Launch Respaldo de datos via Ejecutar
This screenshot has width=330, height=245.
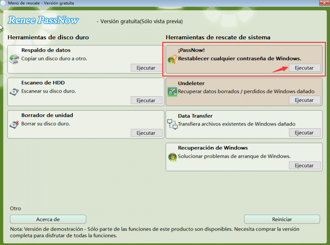click(146, 68)
